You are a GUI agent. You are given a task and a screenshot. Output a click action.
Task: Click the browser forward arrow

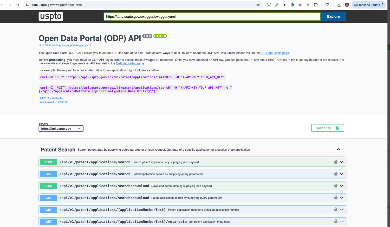[10, 5]
